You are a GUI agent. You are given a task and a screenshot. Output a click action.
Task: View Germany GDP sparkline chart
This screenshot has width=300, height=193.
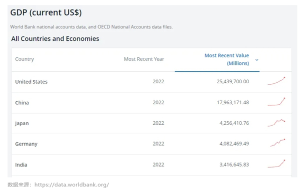pyautogui.click(x=277, y=143)
